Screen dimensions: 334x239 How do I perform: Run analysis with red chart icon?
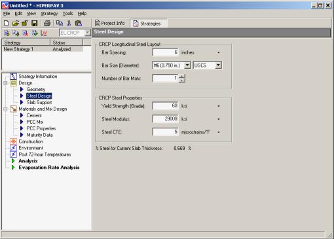44,33
